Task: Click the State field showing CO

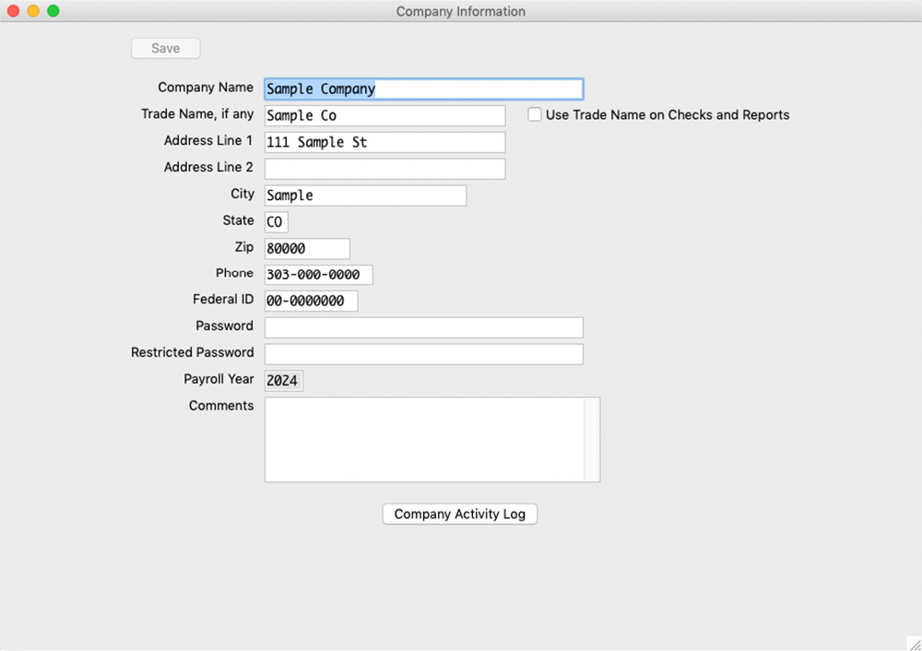Action: click(x=277, y=221)
